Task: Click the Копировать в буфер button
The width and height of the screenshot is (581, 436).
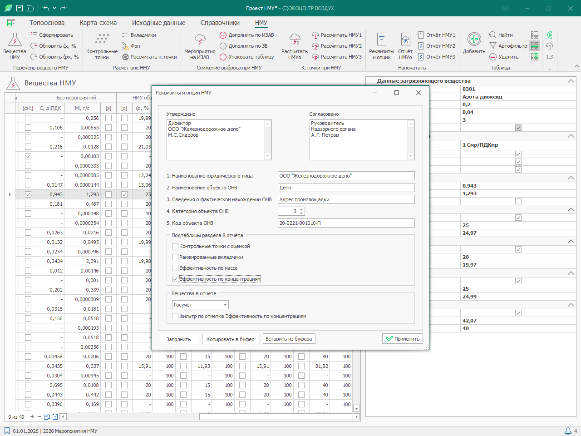Action: click(x=231, y=339)
